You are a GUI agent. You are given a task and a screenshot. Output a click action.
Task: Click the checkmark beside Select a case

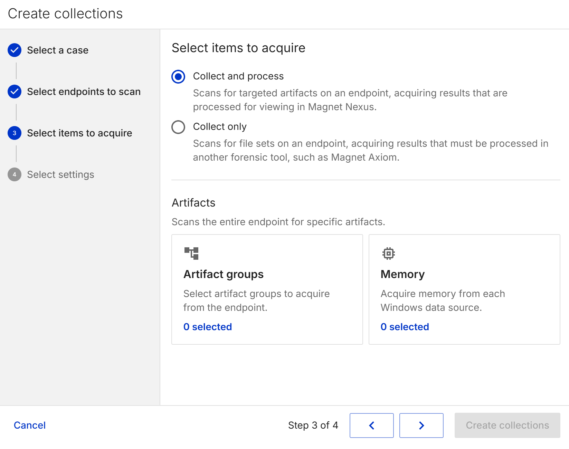pyautogui.click(x=14, y=50)
